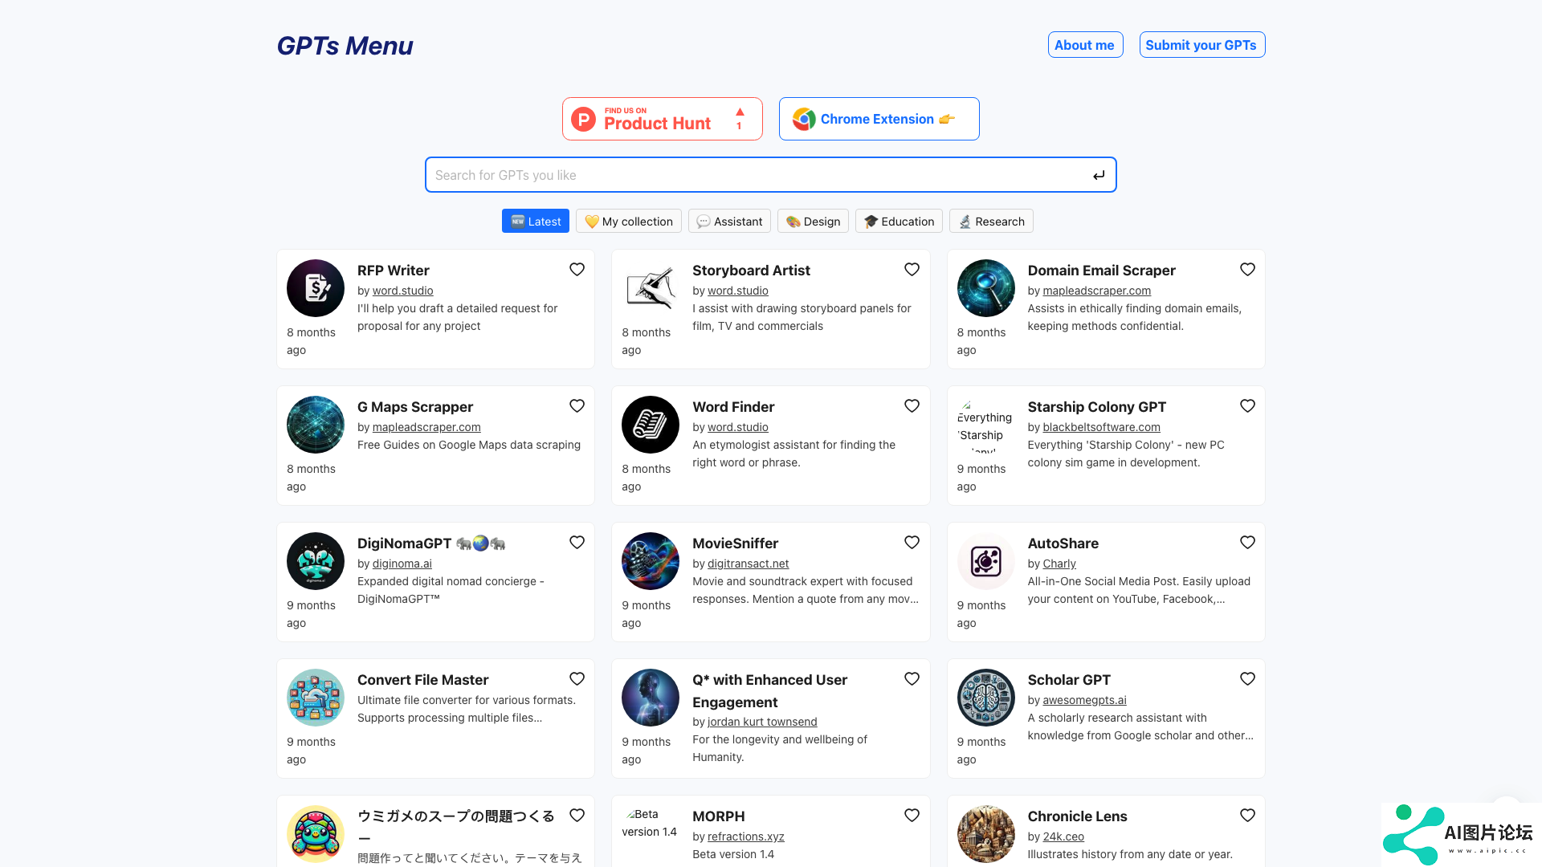Open word.studio link under Storyboard Artist
The width and height of the screenshot is (1542, 867).
737,291
